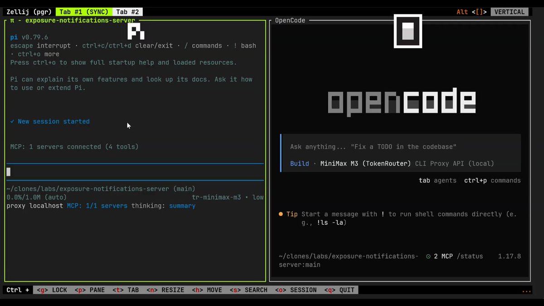The width and height of the screenshot is (544, 306).
Task: Click the 2 MCP status indicator
Action: point(439,256)
